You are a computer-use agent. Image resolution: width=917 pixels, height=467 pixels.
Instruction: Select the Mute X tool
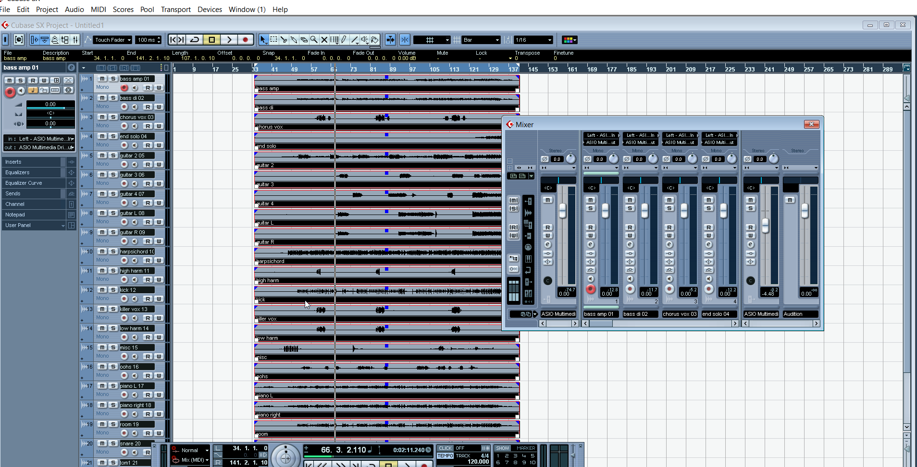[324, 40]
